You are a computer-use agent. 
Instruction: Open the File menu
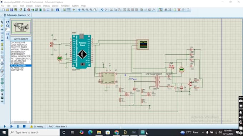pyautogui.click(x=3, y=6)
